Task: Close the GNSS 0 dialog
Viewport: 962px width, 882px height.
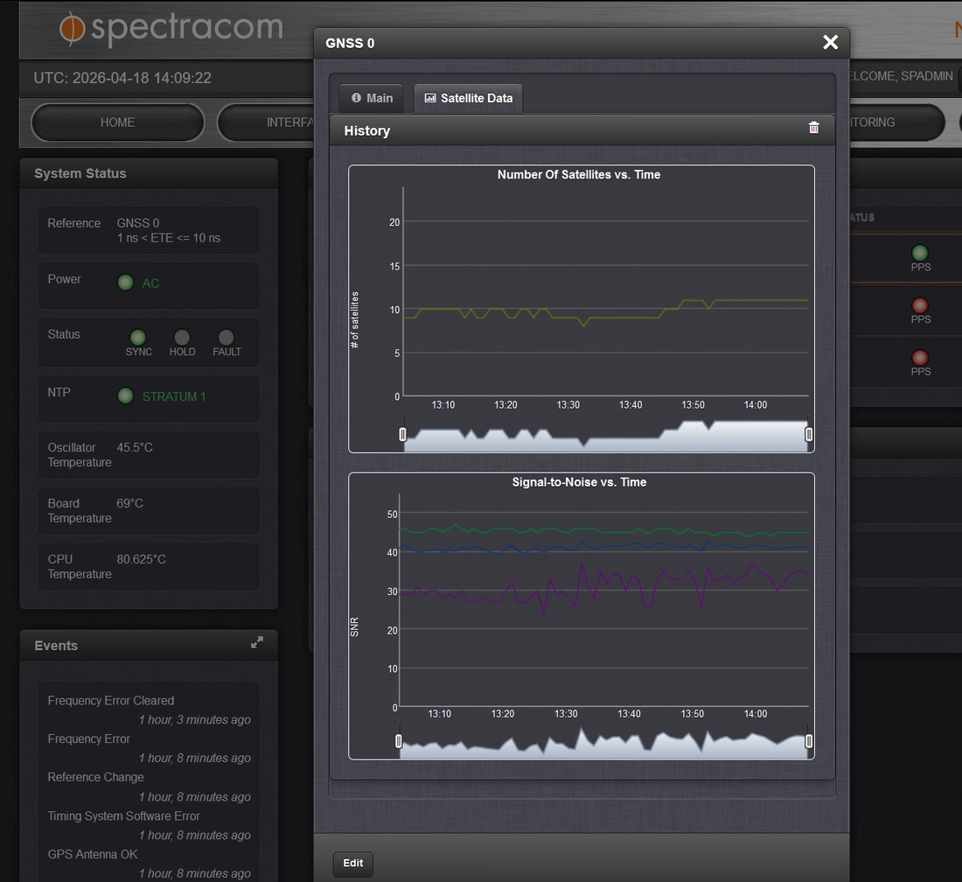Action: (830, 42)
